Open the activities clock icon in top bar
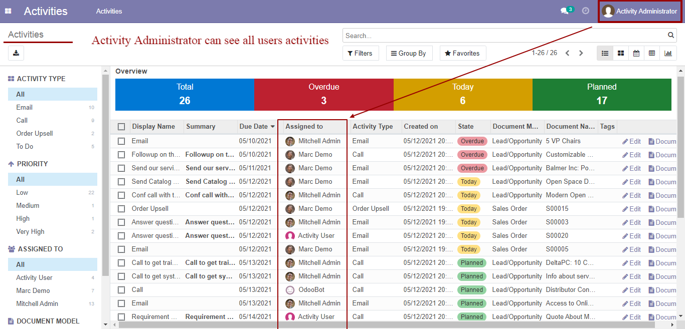Image resolution: width=685 pixels, height=329 pixels. pyautogui.click(x=585, y=11)
